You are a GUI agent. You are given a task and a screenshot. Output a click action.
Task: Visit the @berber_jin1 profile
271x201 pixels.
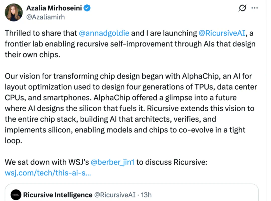(113, 162)
